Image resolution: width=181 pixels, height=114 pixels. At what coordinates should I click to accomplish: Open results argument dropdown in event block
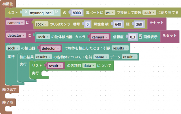click(x=120, y=48)
